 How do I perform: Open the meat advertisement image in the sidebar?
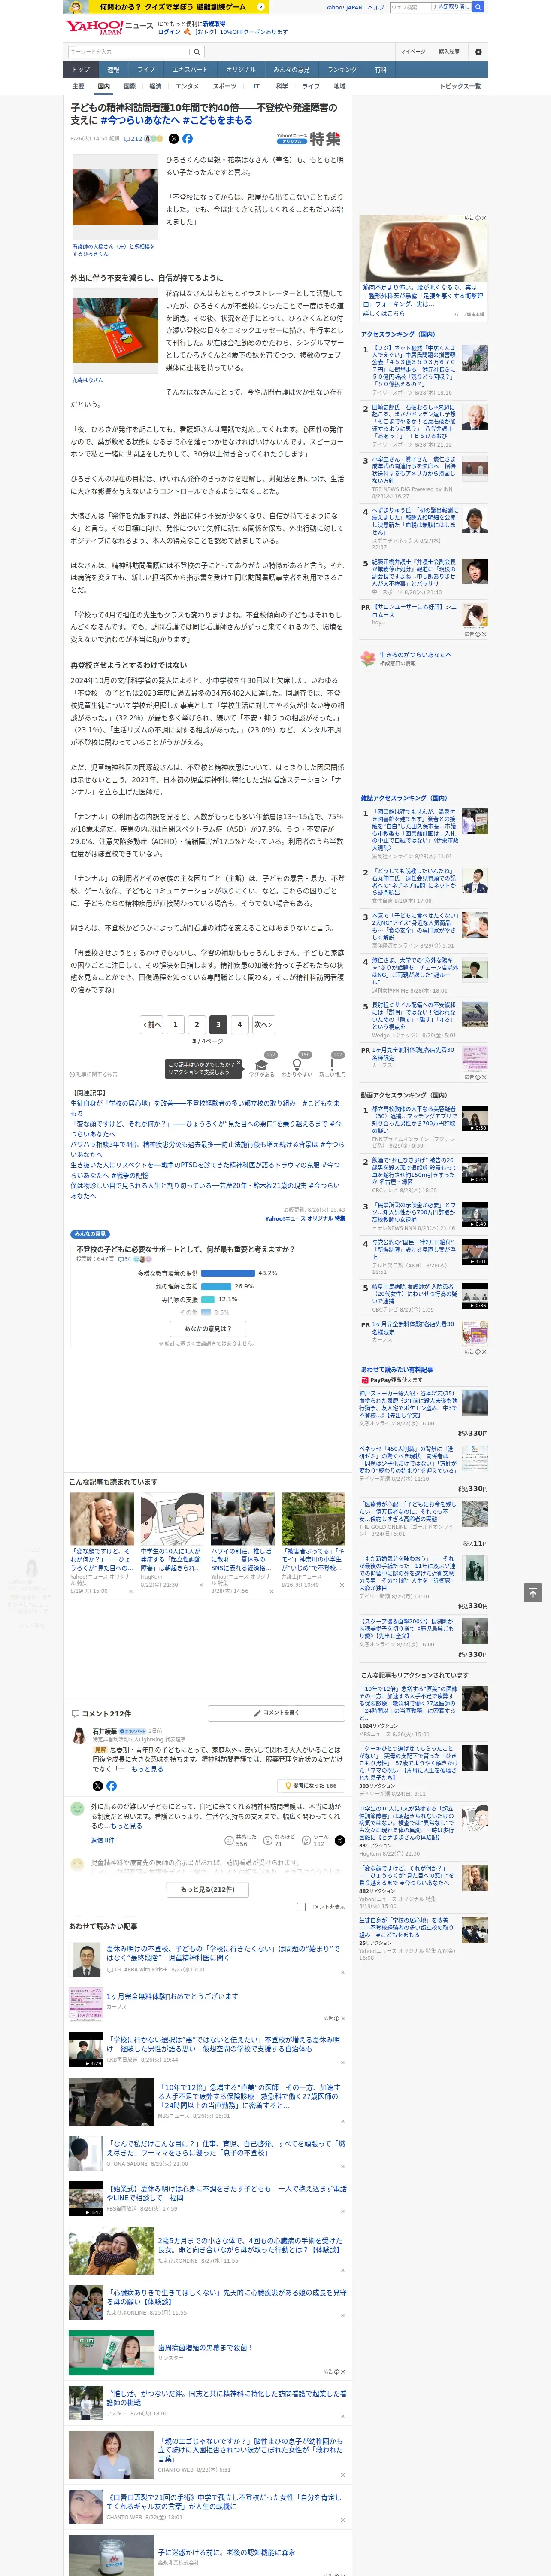point(424,249)
